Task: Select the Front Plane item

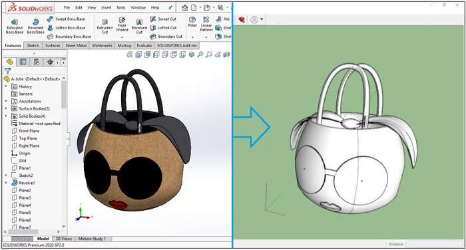Action: pos(25,131)
